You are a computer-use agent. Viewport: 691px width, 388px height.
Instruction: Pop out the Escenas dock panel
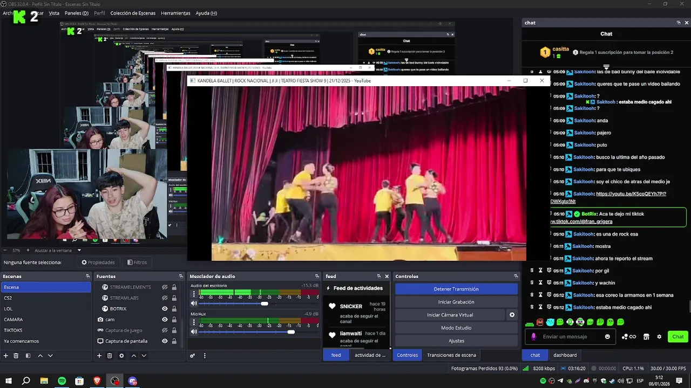87,276
